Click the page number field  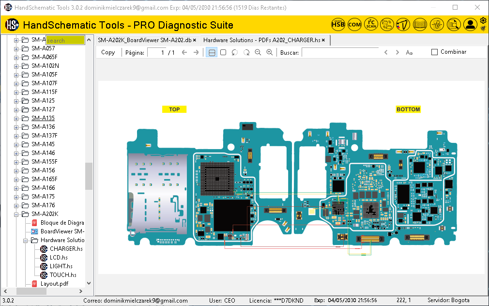click(x=157, y=52)
